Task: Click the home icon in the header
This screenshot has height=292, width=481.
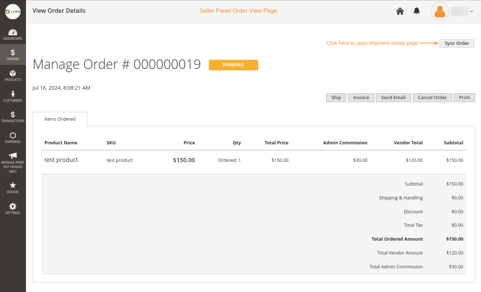Action: [400, 11]
